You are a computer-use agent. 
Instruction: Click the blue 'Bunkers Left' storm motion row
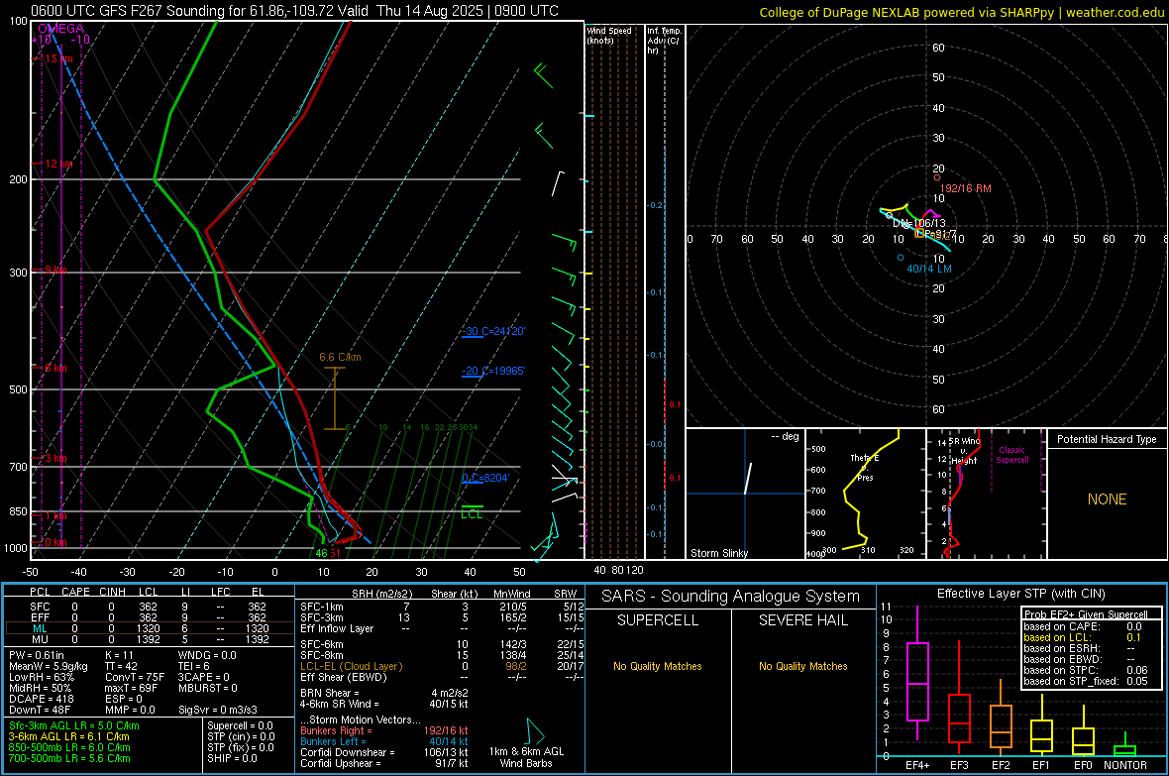coord(384,741)
